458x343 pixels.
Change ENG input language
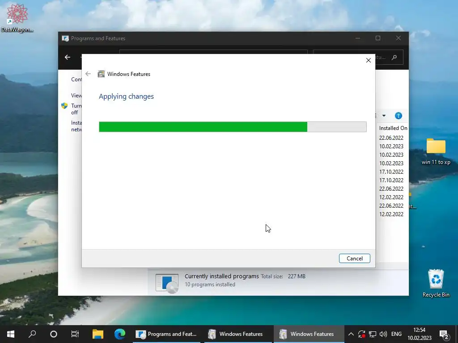point(396,334)
